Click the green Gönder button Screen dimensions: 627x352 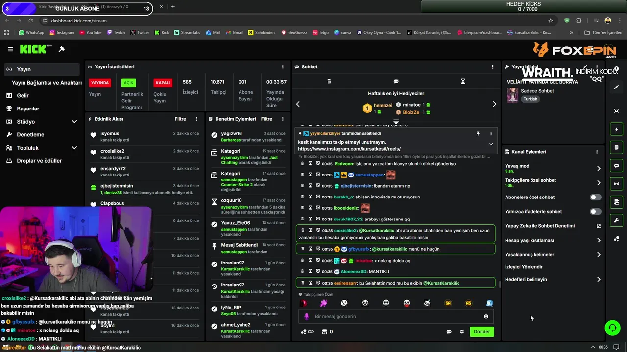(482, 332)
